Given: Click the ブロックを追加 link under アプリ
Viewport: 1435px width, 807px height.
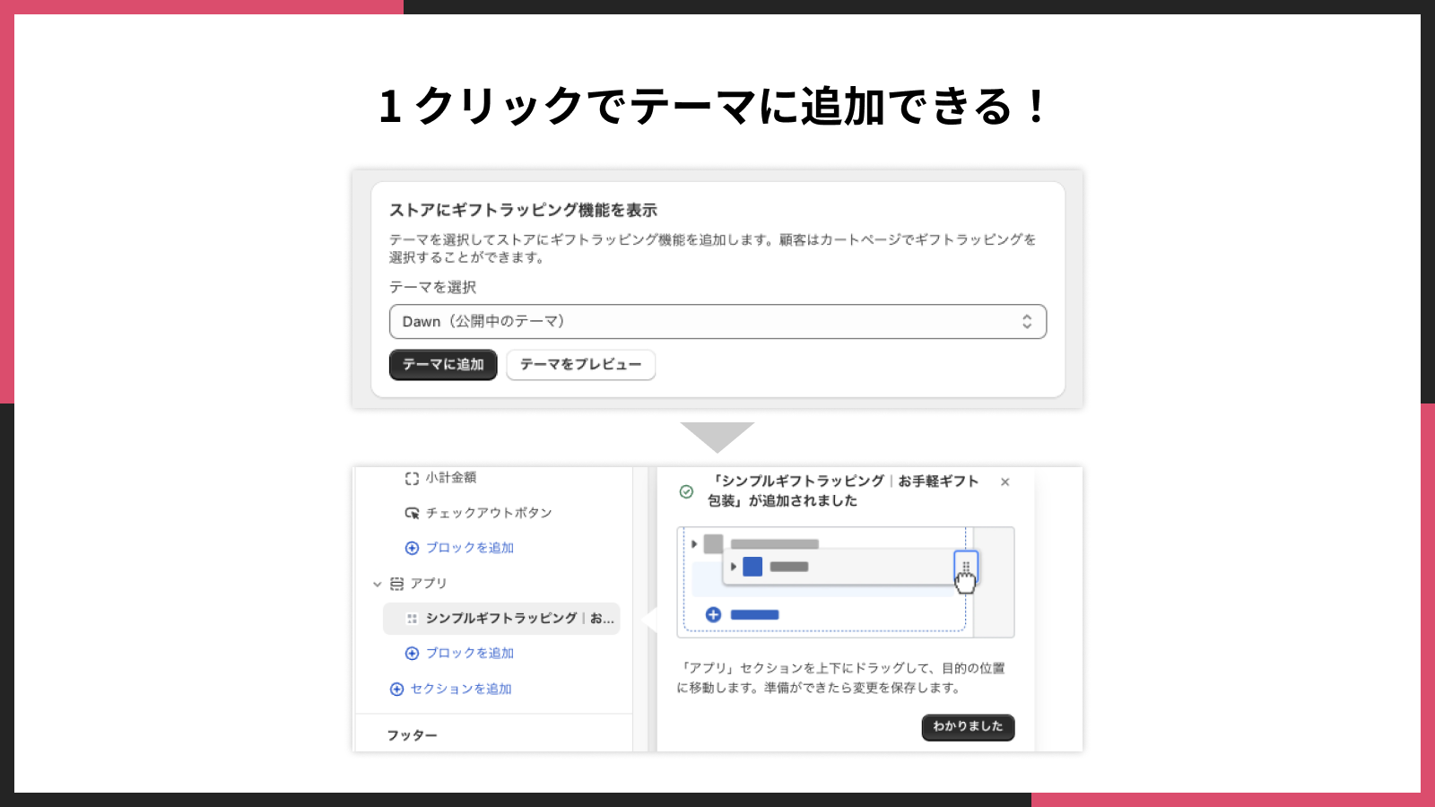Looking at the screenshot, I should pos(460,653).
